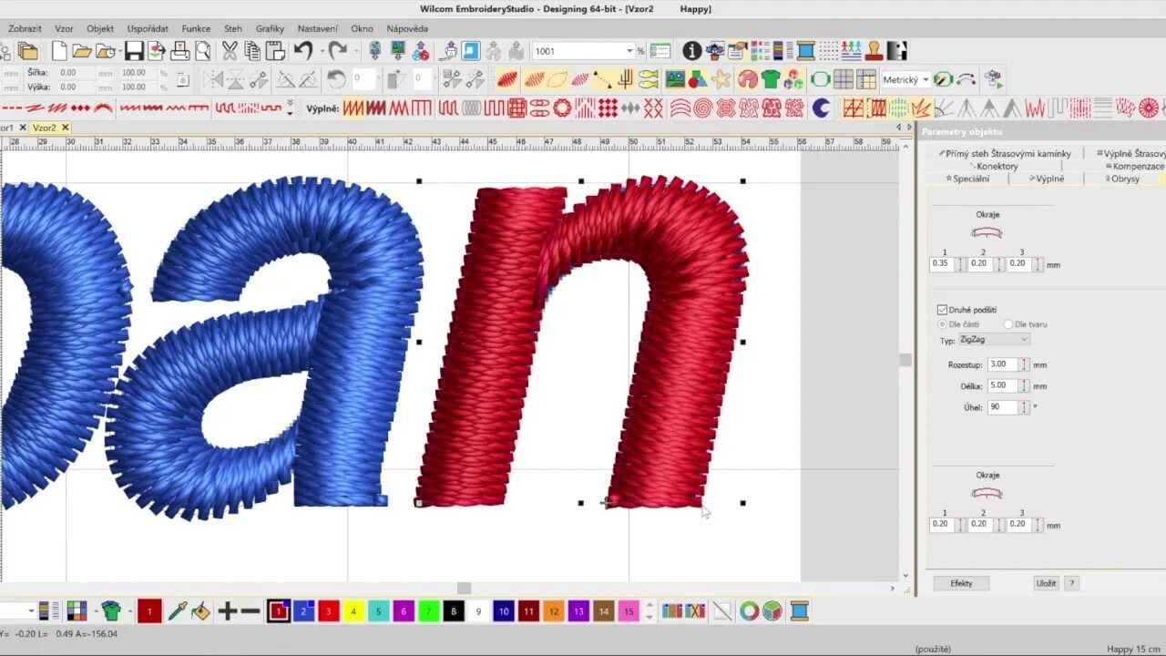Screen dimensions: 1166x656
Task: Select the first zigzag fill icon after Výplně
Action: click(353, 108)
